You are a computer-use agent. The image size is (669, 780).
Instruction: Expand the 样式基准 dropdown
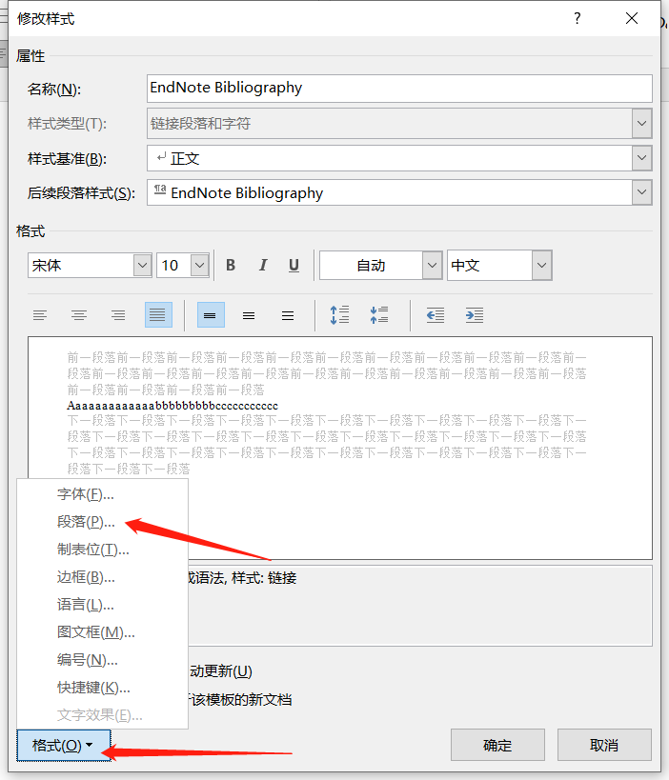click(641, 158)
